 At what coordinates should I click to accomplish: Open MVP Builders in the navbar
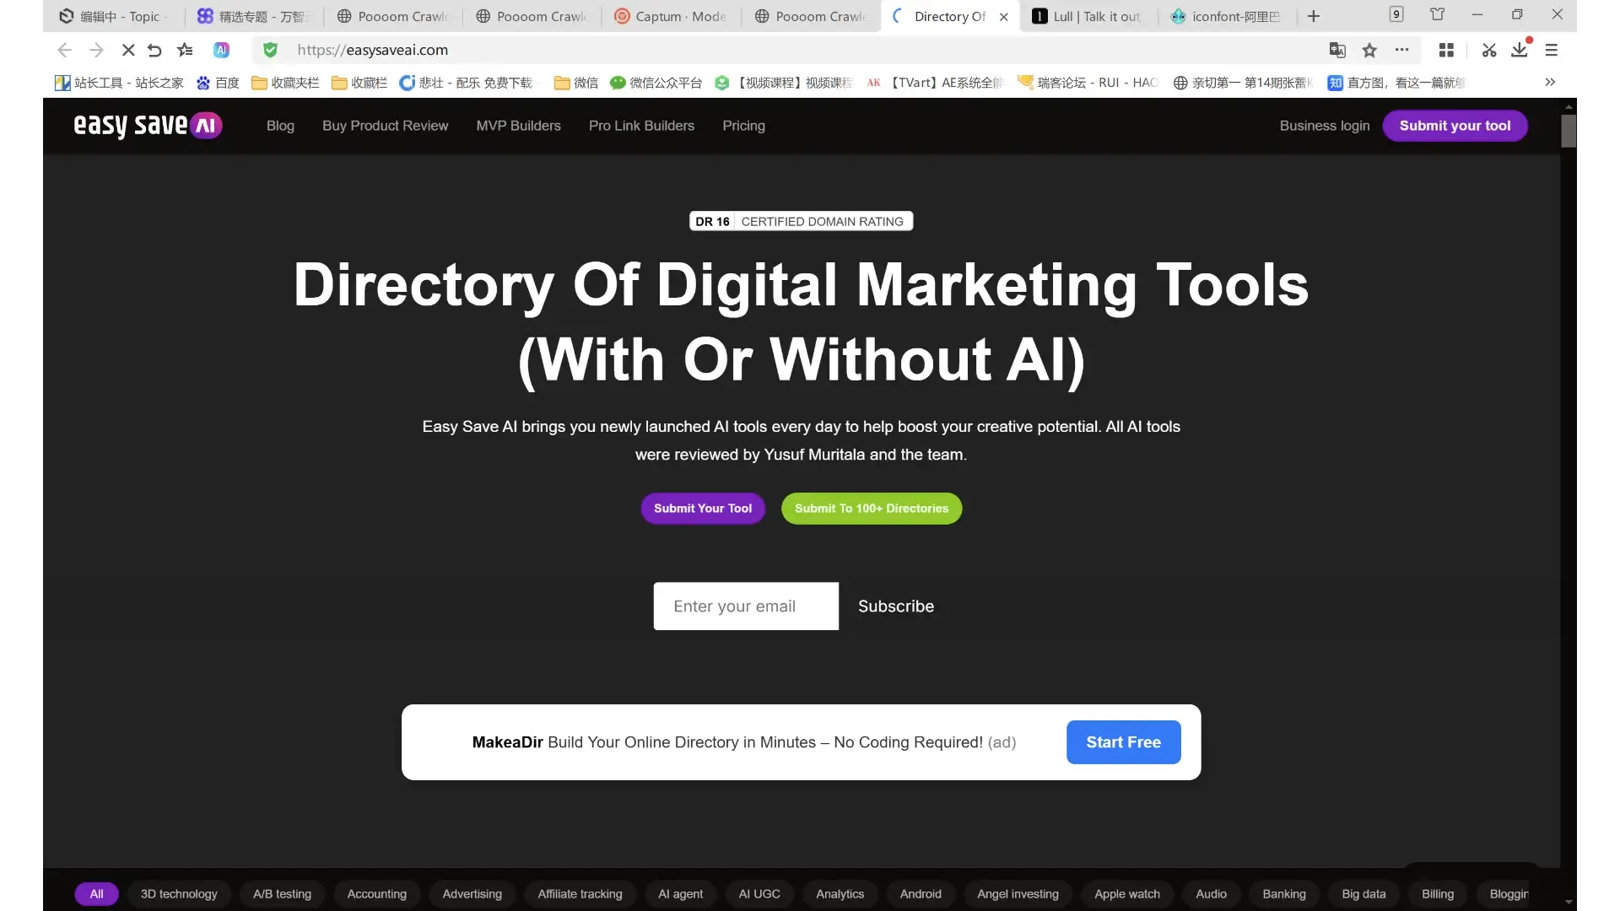(x=518, y=126)
